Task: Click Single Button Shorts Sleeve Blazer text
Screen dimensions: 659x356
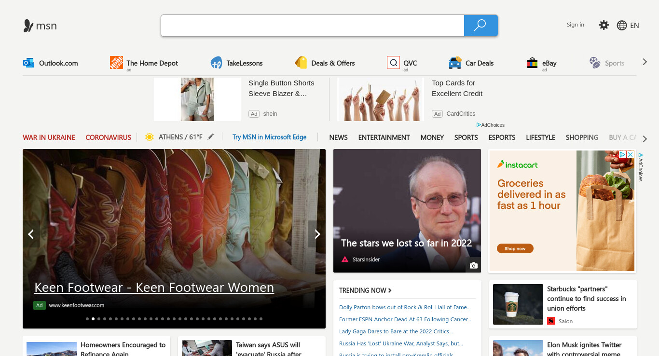Action: coord(281,88)
